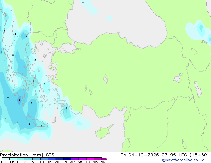This screenshot has width=211, height=163.
Task: Click the 40–45 mm magenta legend swatch
Action: (x=90, y=159)
